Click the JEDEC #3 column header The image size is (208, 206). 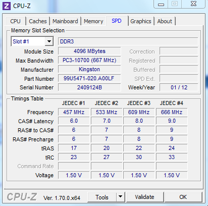(139, 103)
